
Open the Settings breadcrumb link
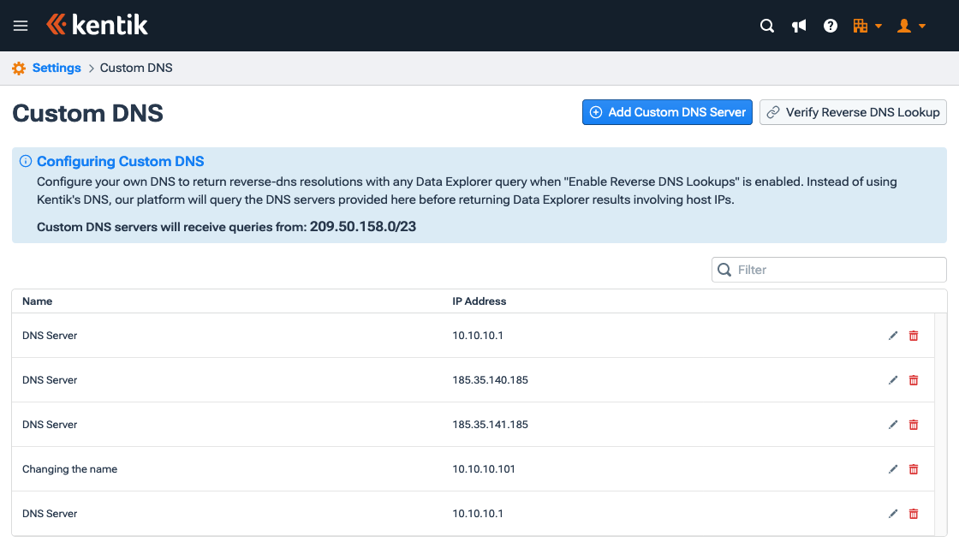point(55,68)
